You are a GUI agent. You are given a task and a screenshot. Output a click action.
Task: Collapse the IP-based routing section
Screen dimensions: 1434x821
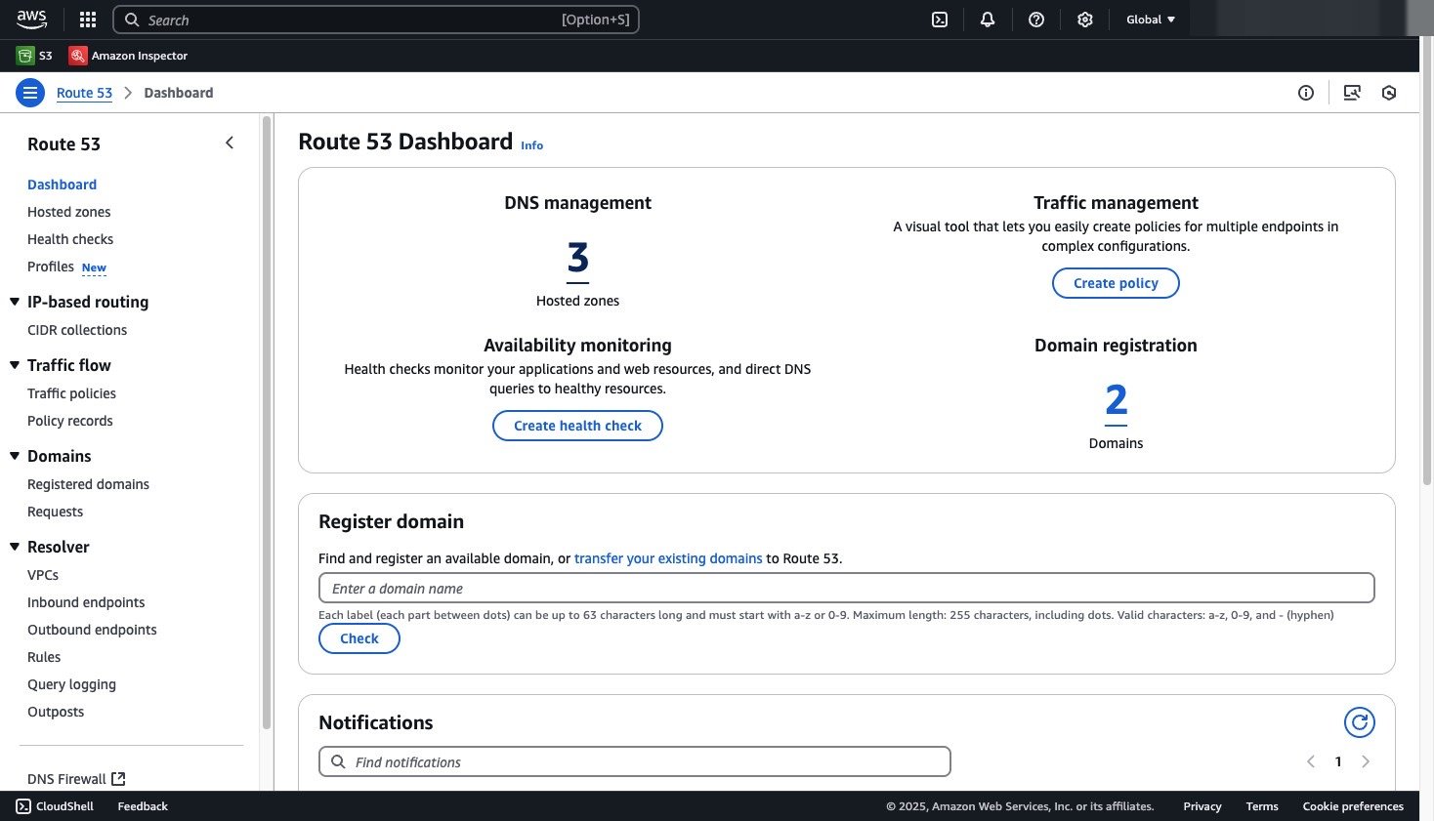coord(15,302)
